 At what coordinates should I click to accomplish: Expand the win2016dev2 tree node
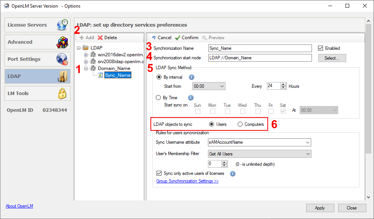click(x=85, y=54)
